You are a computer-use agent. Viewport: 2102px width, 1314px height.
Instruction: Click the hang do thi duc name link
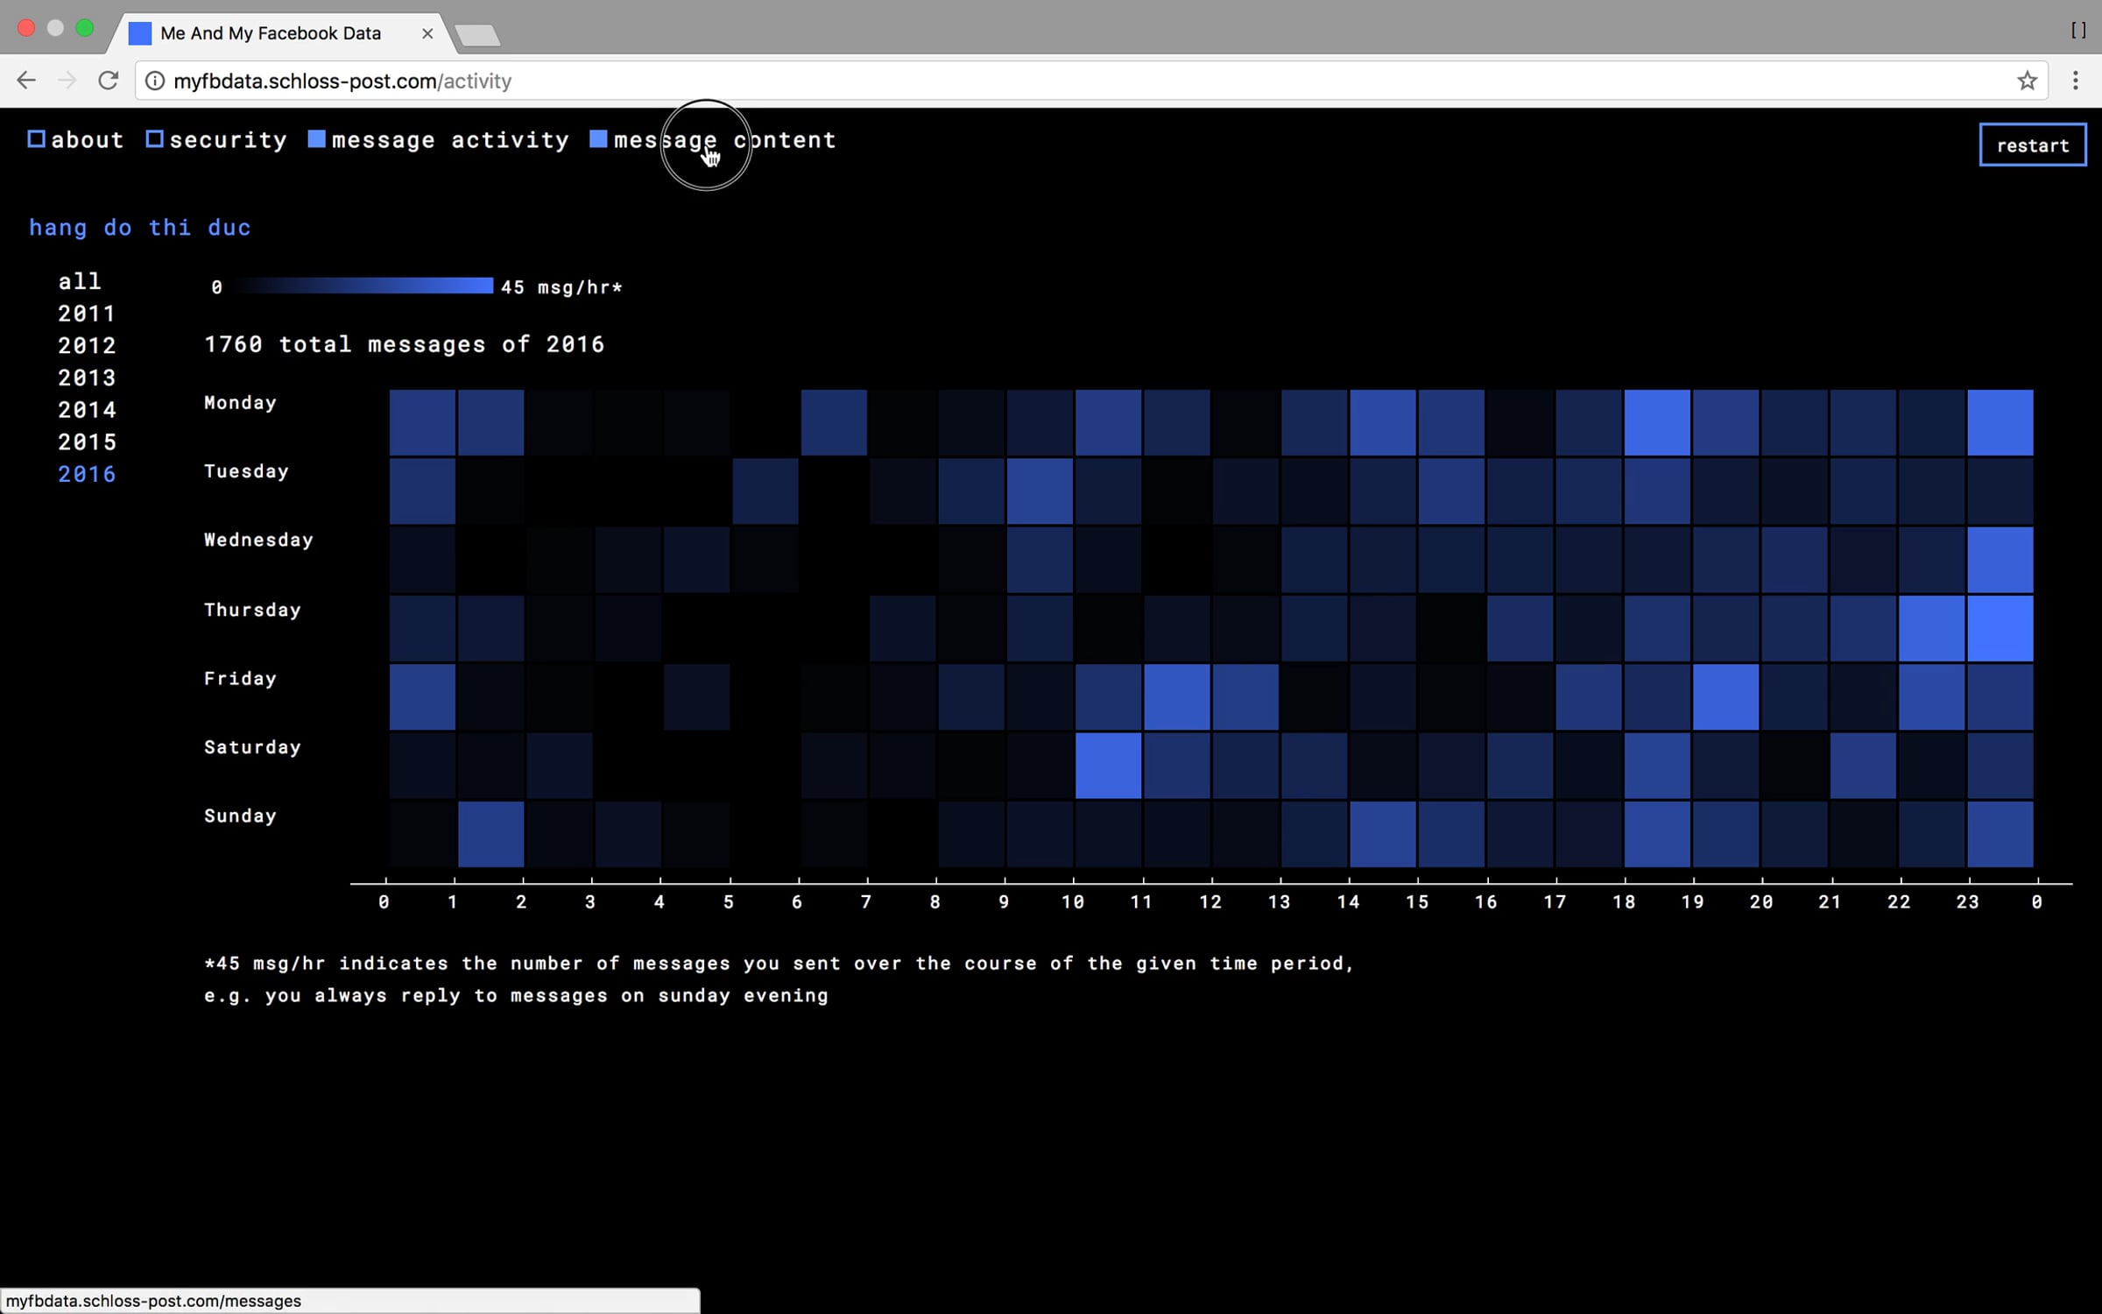tap(140, 228)
